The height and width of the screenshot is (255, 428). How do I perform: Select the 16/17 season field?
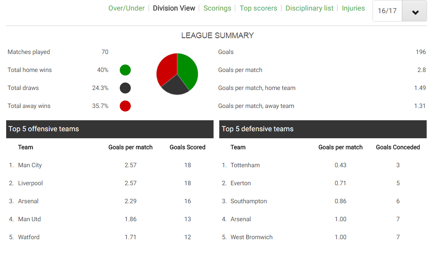pos(387,11)
